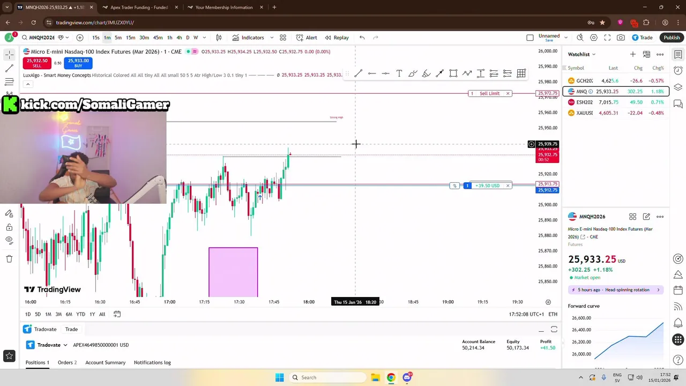Start bar Replay mode
This screenshot has width=686, height=386.
coord(337,38)
